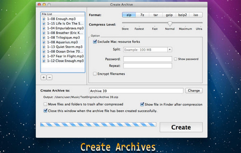
Task: Set compress level slider to Maximum
Action: tap(185, 23)
